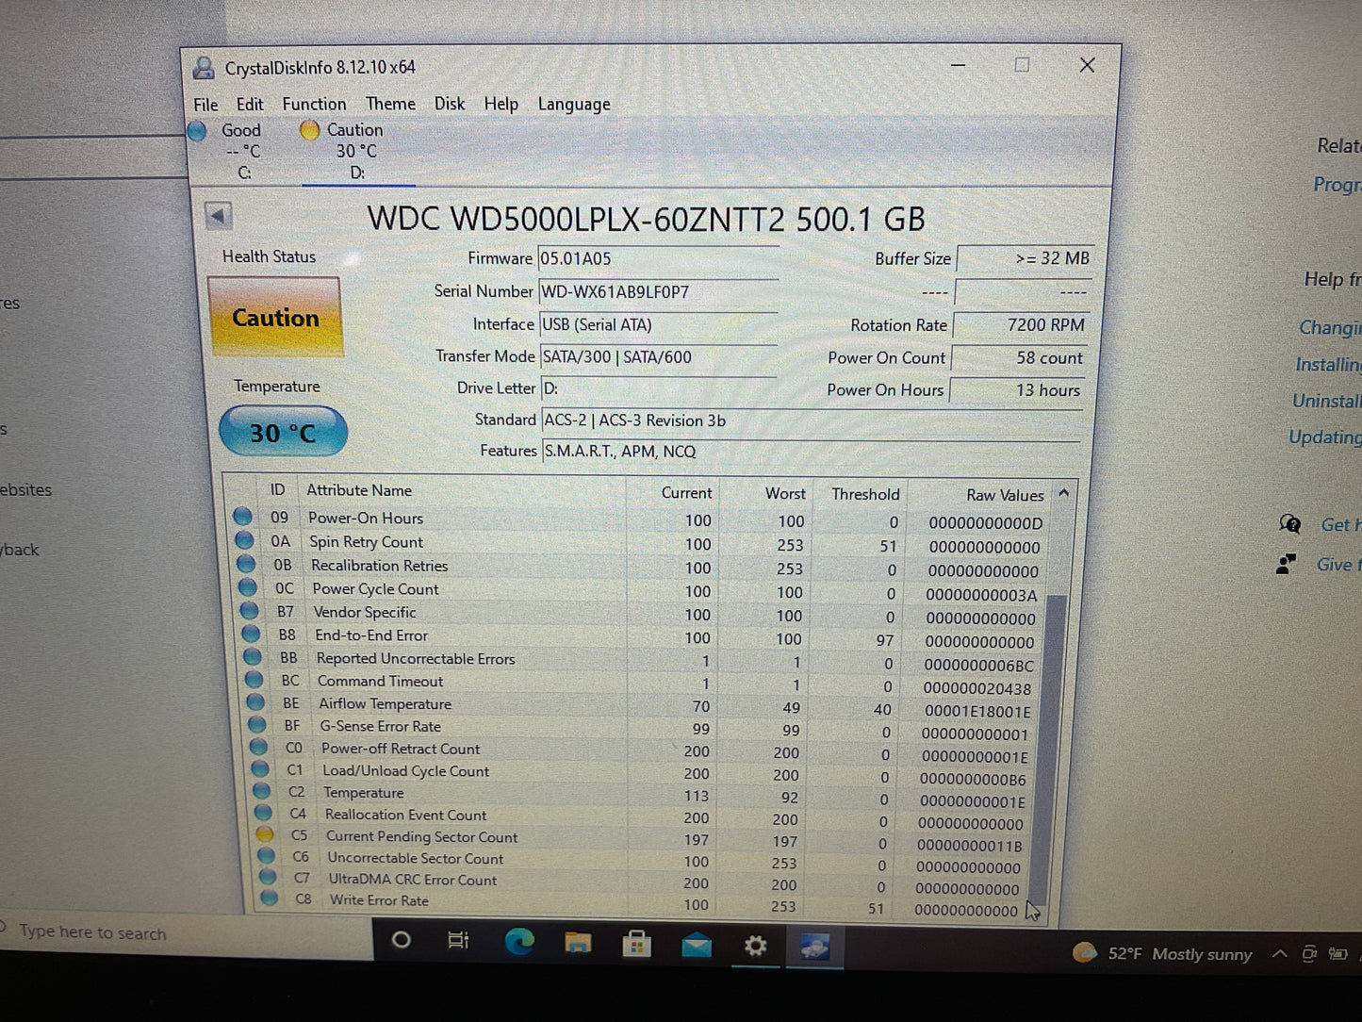
Task: Click the CrystalDiskInfo title bar icon
Action: [x=203, y=68]
